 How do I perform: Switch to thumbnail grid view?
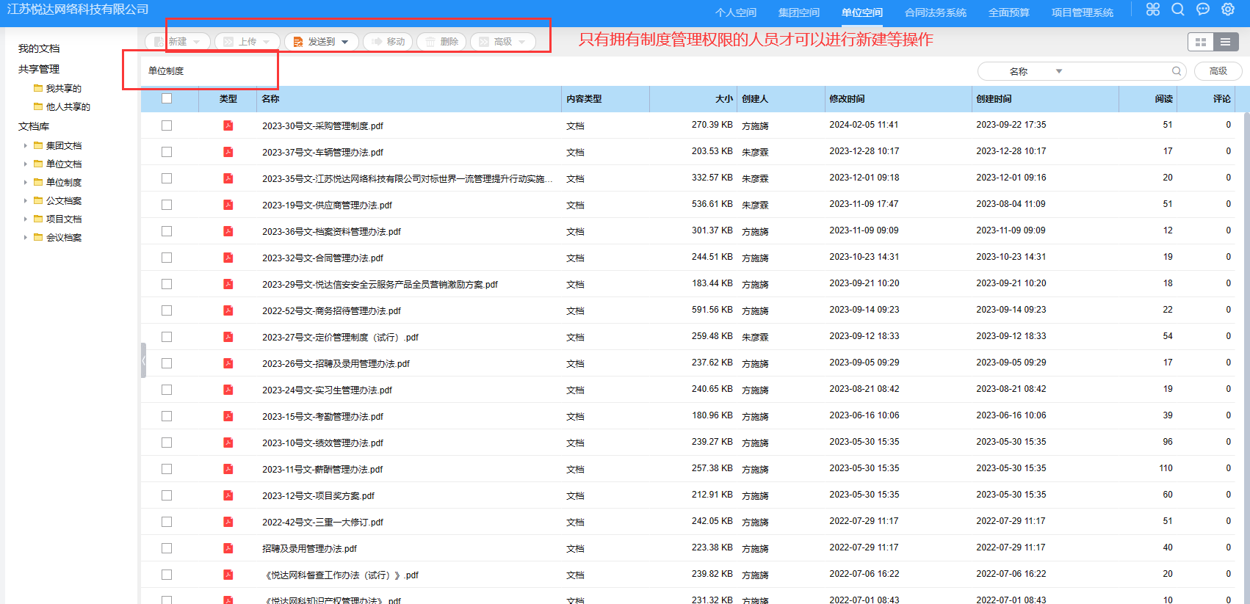[x=1201, y=42]
